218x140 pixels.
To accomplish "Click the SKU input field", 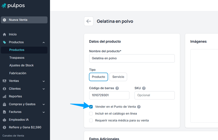I will tap(155, 95).
